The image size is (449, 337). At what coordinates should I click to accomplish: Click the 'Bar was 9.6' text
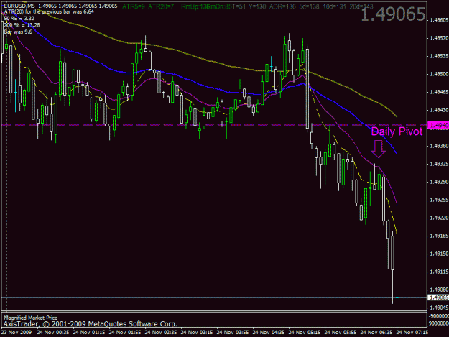(x=18, y=32)
